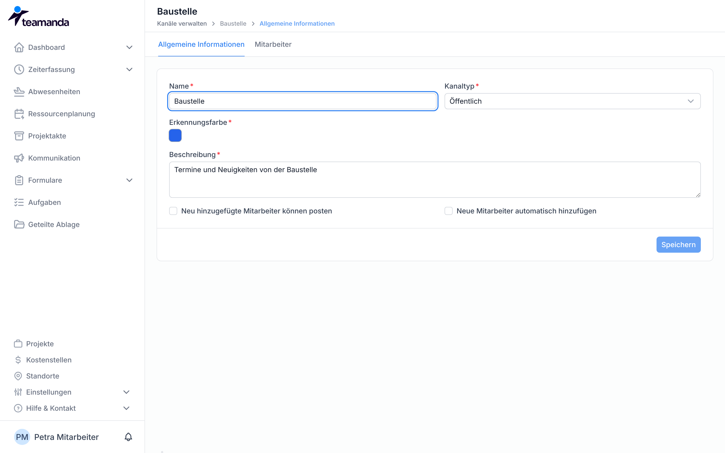Open Standorte in the sidebar
The image size is (725, 453).
pos(43,376)
